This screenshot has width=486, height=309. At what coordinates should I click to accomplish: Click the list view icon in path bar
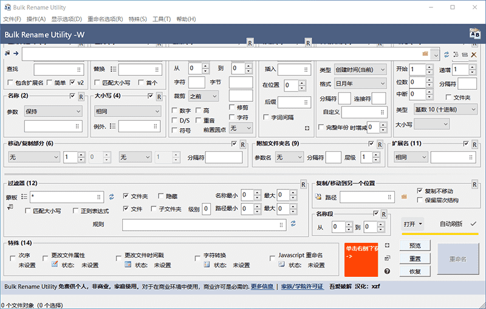[456, 55]
